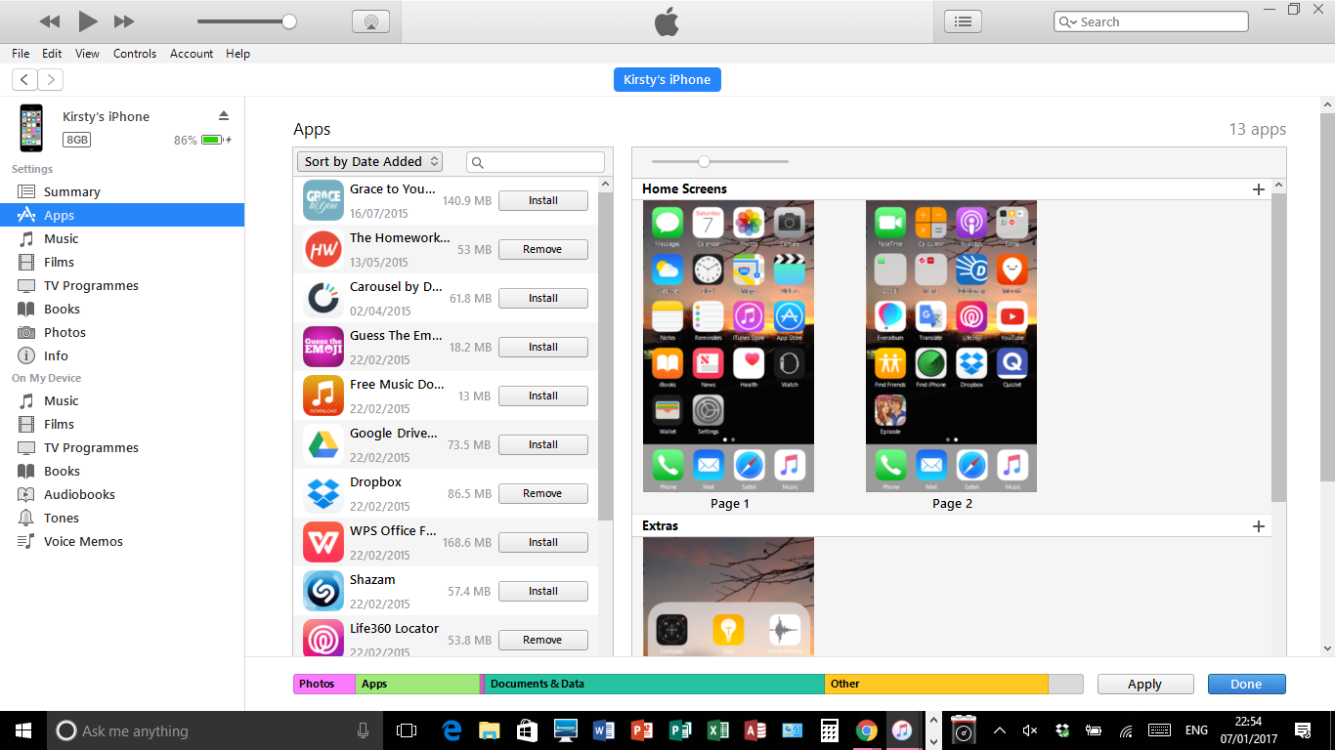
Task: Open the Windows Start menu
Action: (x=23, y=730)
